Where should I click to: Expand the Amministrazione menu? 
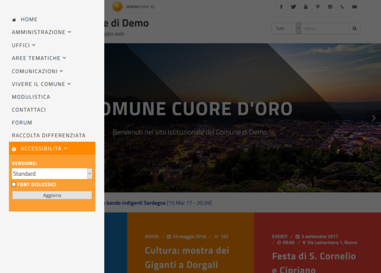click(41, 32)
